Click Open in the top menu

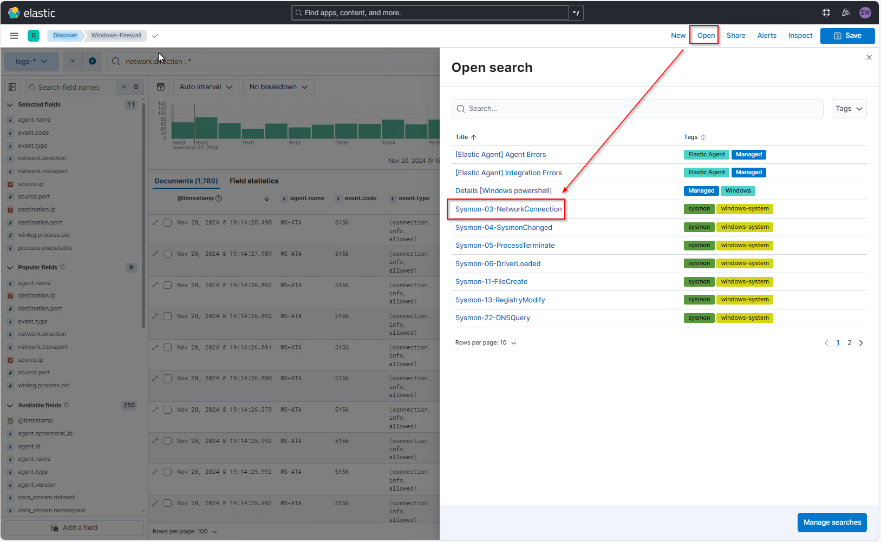pyautogui.click(x=706, y=36)
